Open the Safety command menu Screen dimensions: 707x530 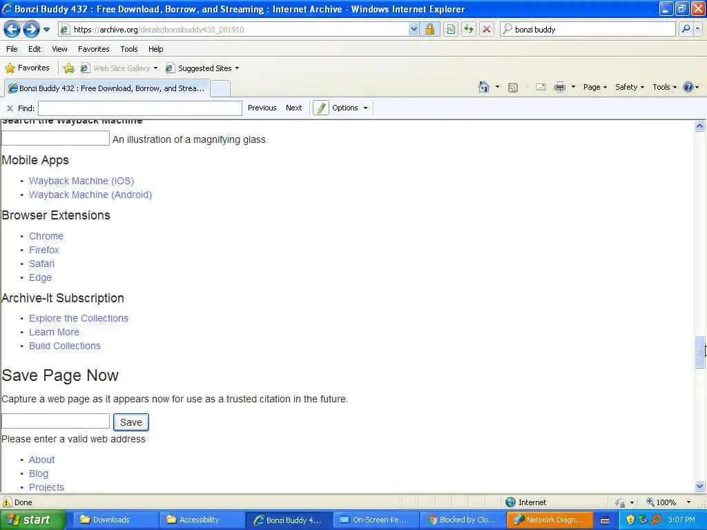[x=630, y=87]
